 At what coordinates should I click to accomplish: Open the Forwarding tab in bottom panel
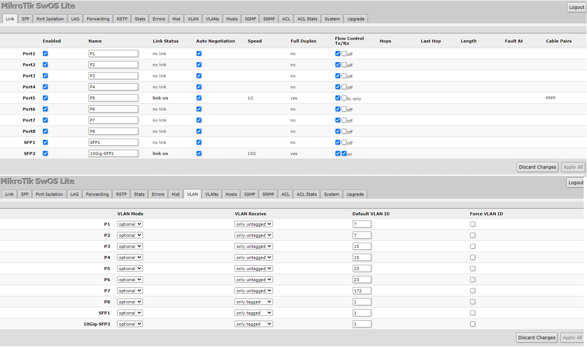coord(98,194)
